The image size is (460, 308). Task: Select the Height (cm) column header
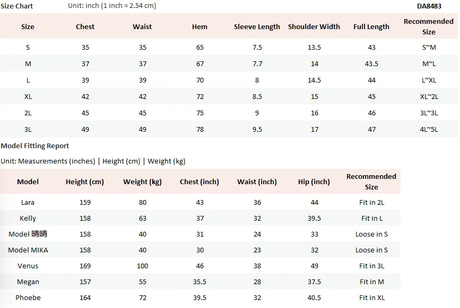coord(85,182)
